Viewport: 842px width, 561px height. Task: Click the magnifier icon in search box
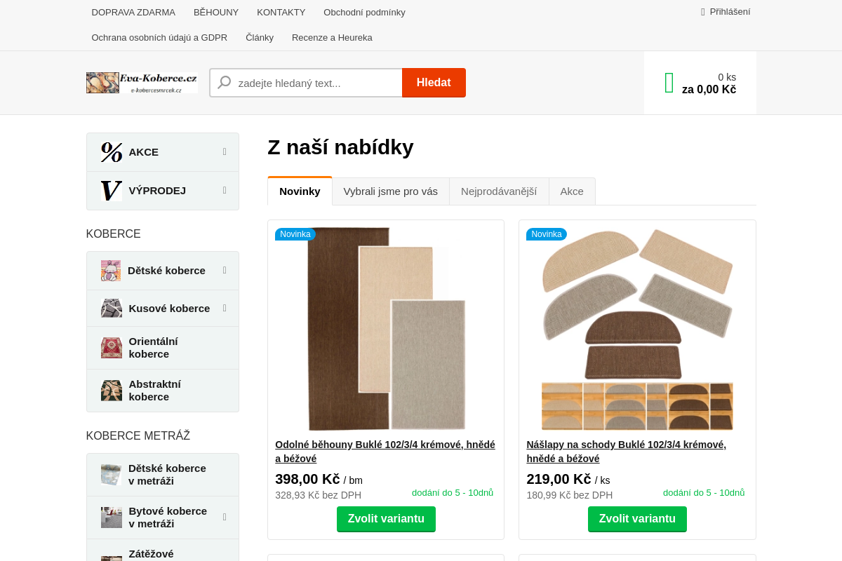[225, 83]
